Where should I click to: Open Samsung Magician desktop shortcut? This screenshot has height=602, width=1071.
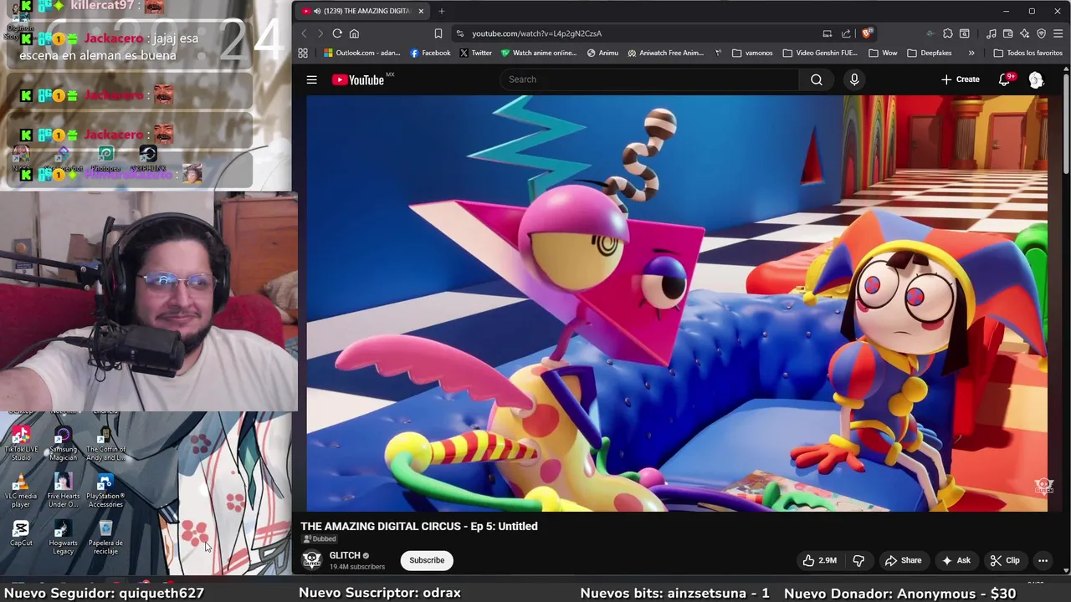coord(63,444)
